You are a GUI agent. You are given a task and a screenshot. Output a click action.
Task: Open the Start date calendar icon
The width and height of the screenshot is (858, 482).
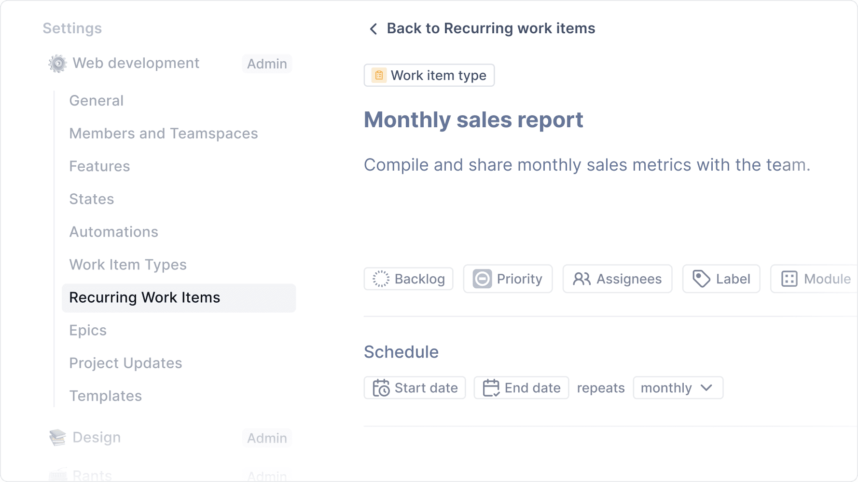tap(380, 388)
